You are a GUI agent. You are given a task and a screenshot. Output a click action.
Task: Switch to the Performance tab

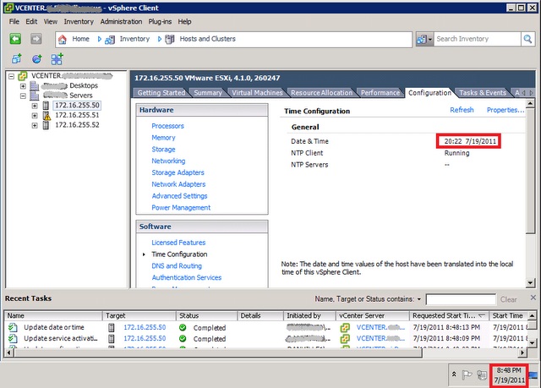[x=380, y=93]
